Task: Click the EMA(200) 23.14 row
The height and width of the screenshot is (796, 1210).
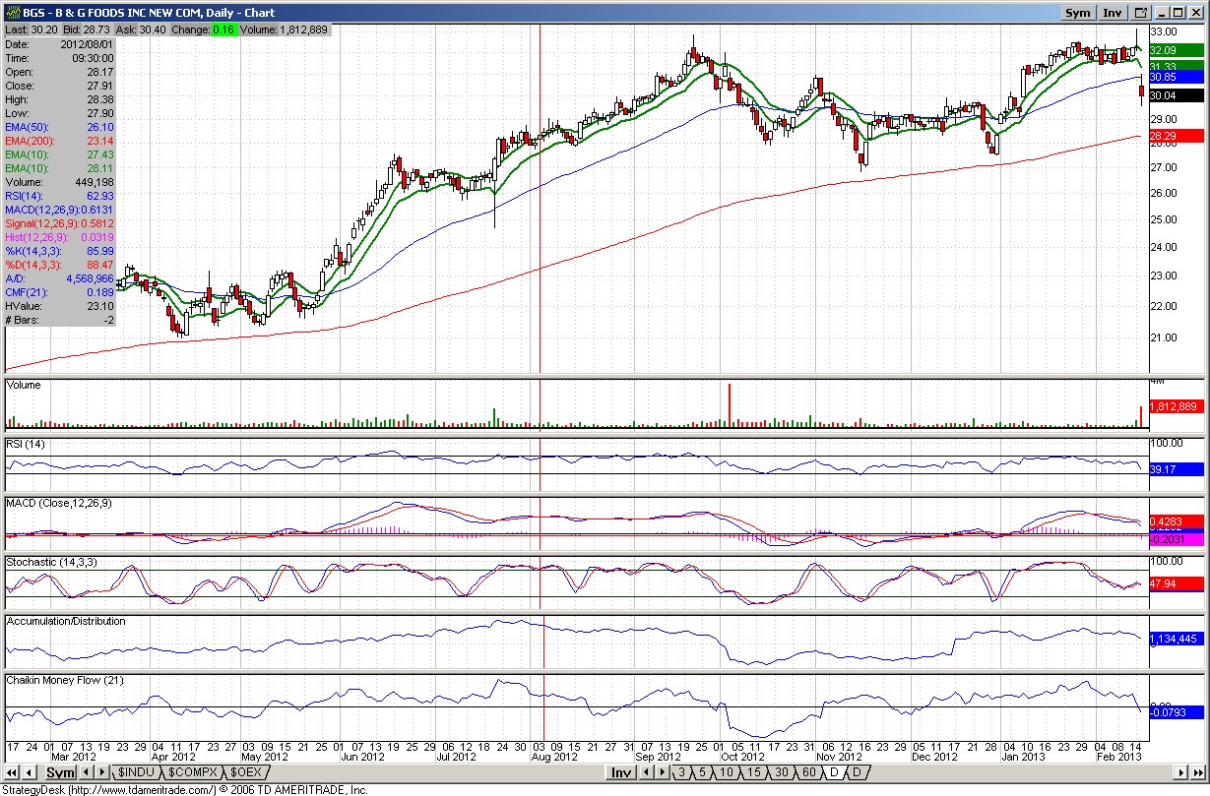Action: point(60,141)
